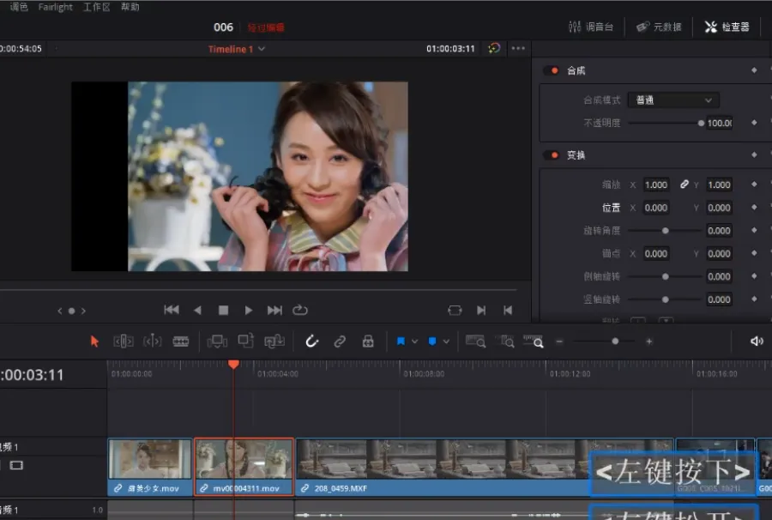
Task: Toggle the 合成 section enable switch
Action: tap(552, 70)
